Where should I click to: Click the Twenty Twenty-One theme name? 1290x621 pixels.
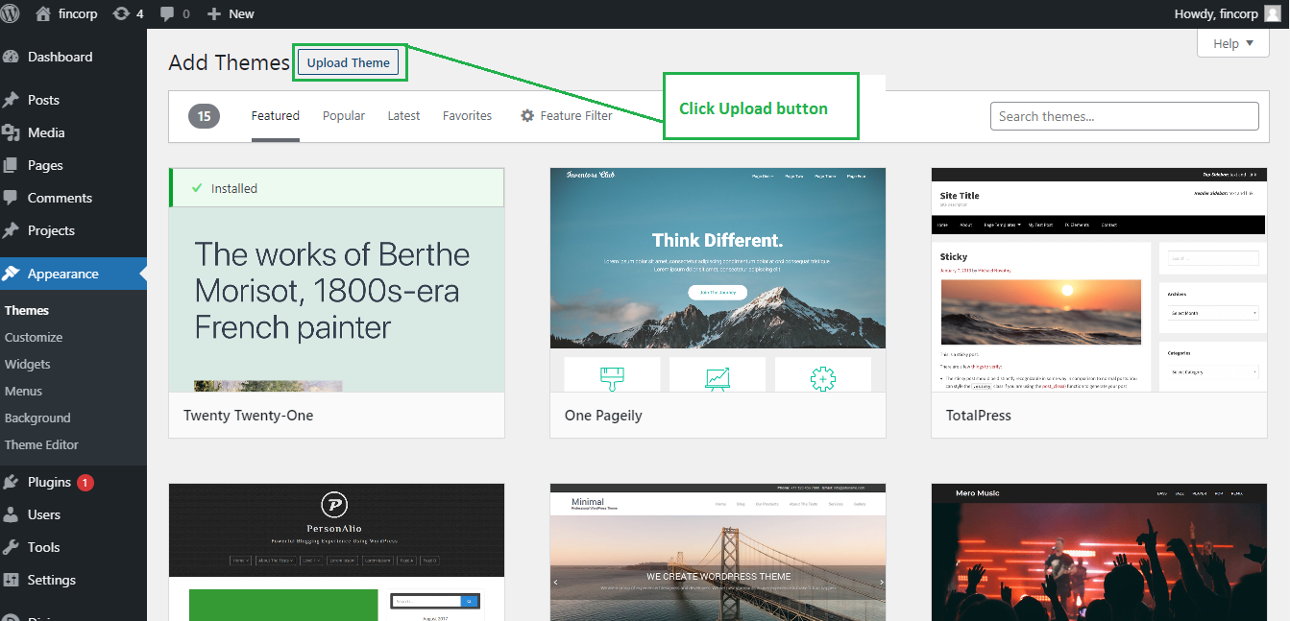point(249,416)
